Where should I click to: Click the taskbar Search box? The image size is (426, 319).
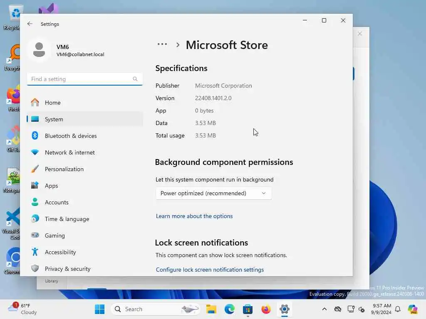(x=156, y=309)
